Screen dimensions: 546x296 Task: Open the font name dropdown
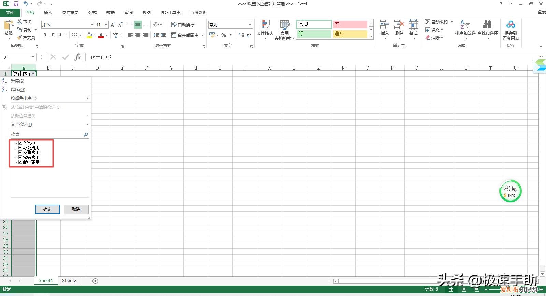tap(92, 25)
